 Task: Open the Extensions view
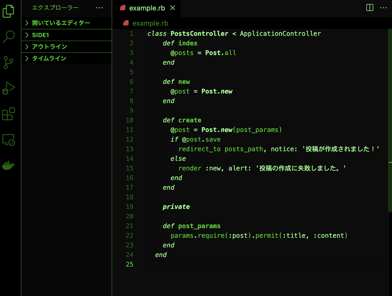9,114
